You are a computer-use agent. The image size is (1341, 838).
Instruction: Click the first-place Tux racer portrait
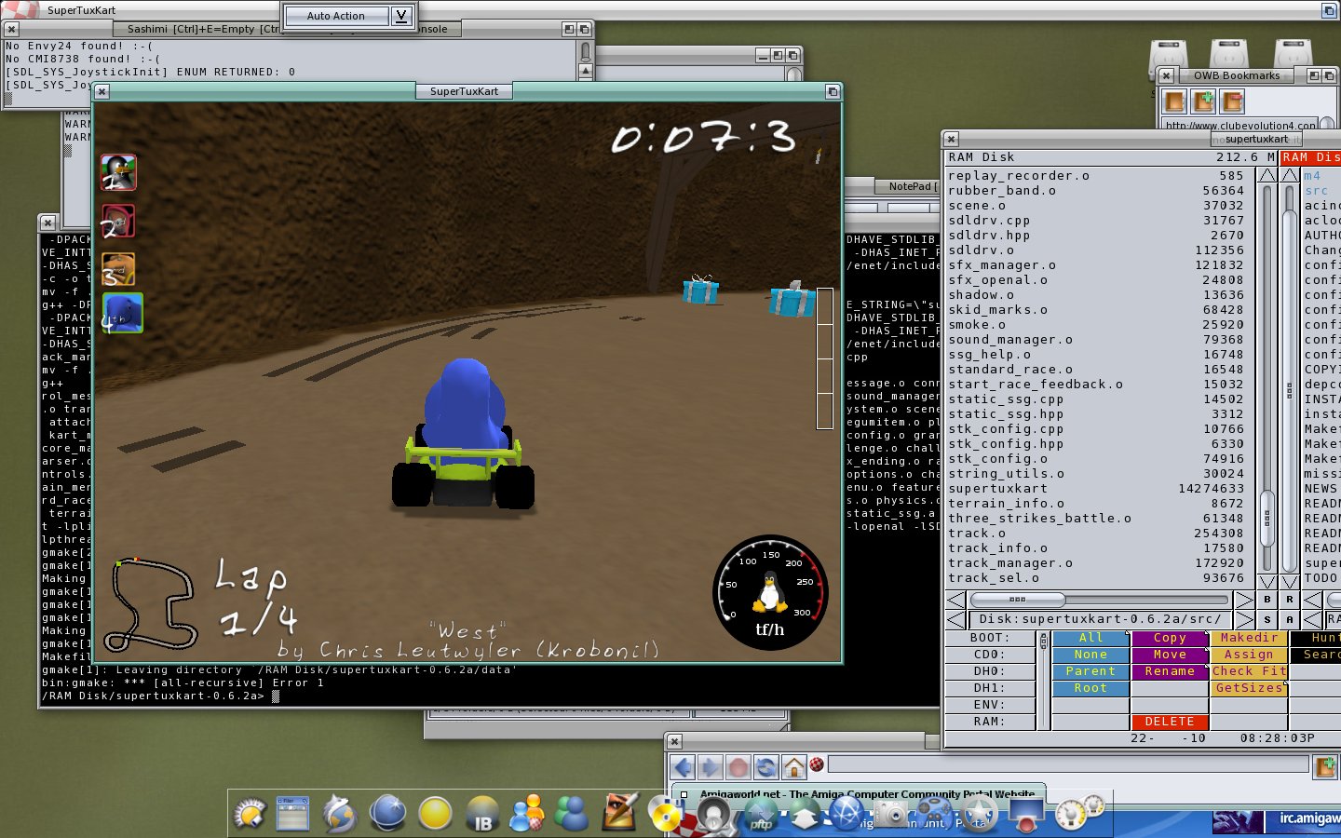(118, 172)
